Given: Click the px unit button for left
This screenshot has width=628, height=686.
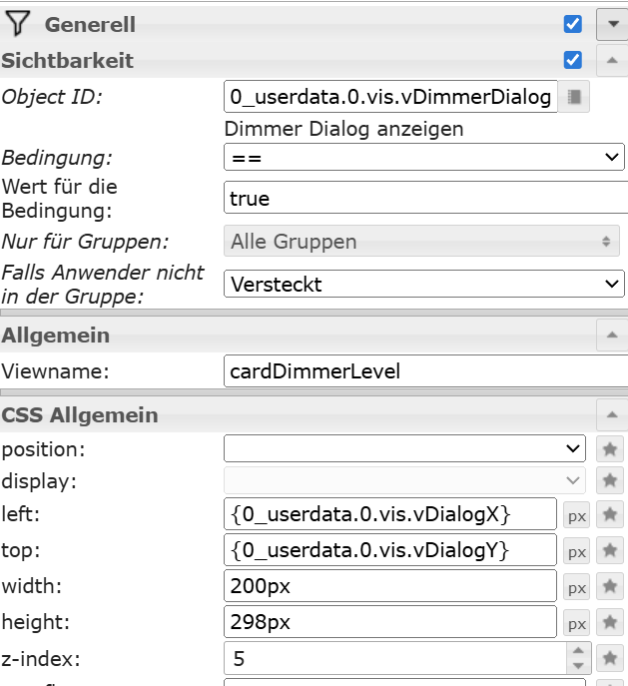Looking at the screenshot, I should (577, 515).
